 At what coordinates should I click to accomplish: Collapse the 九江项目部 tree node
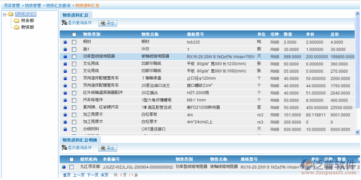pos(4,14)
